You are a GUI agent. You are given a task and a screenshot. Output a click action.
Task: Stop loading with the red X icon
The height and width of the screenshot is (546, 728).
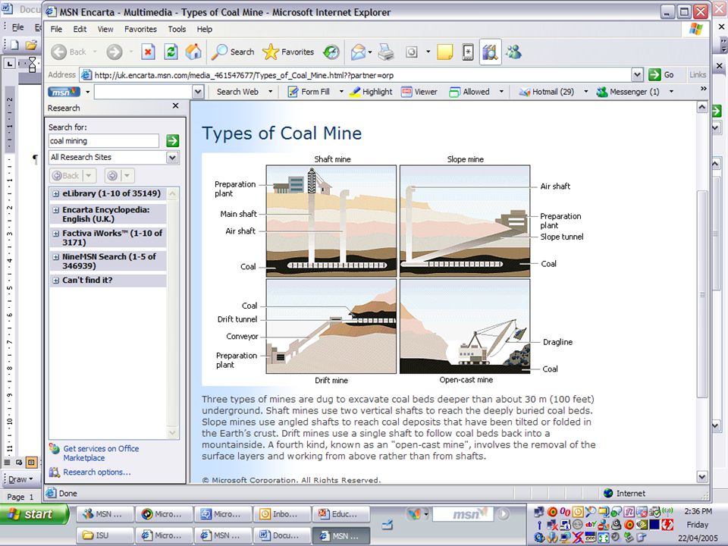coord(148,52)
